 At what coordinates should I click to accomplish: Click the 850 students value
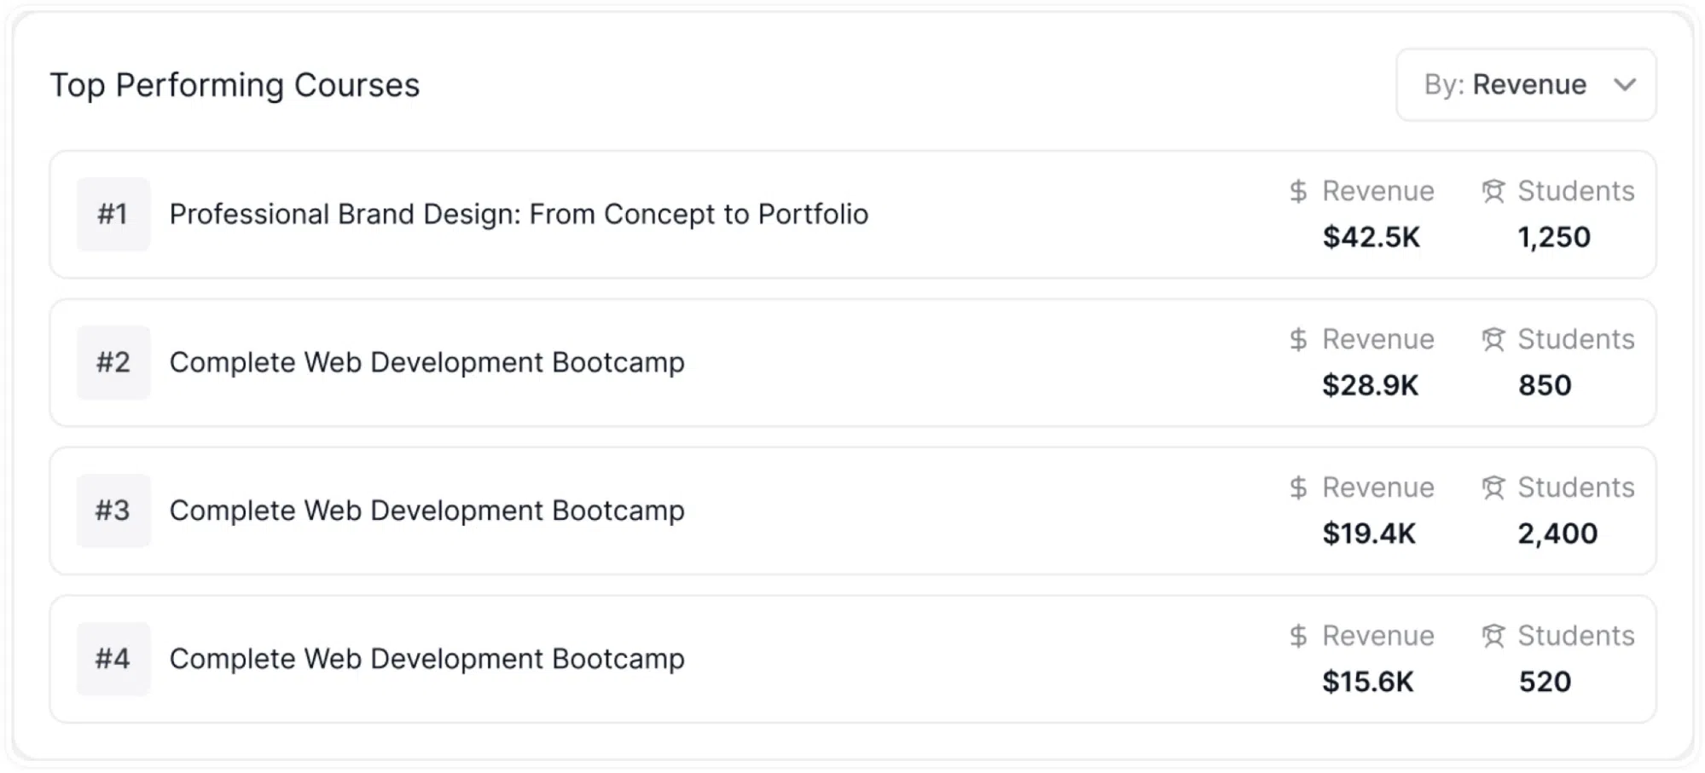coord(1545,385)
